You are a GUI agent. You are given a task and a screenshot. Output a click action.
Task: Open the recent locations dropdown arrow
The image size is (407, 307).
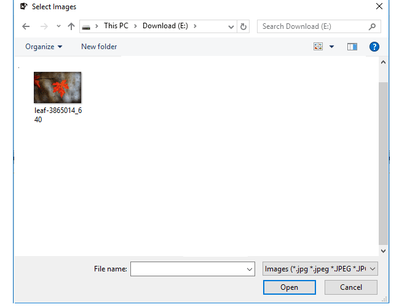click(x=58, y=26)
